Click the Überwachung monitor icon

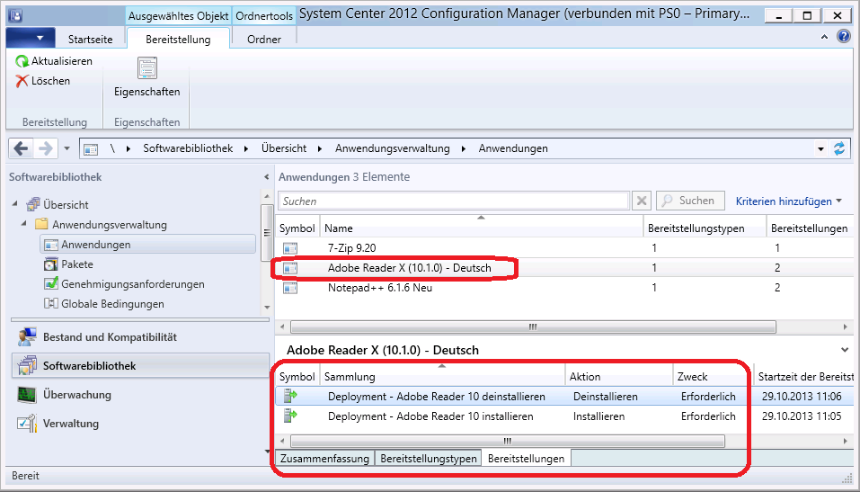click(x=27, y=395)
